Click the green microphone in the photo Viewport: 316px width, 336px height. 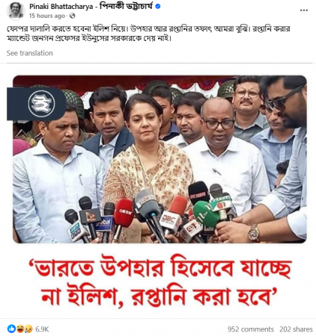click(205, 214)
